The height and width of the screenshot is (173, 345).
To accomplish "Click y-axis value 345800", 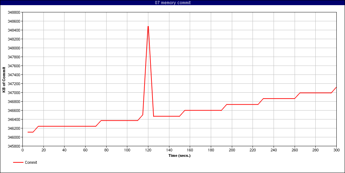I will coord(14,146).
